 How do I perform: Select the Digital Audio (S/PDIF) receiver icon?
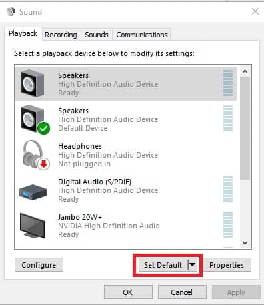point(33,192)
